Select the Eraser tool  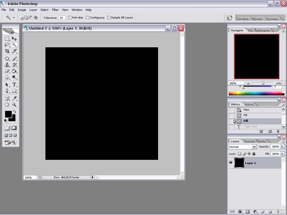pyautogui.click(x=7, y=71)
